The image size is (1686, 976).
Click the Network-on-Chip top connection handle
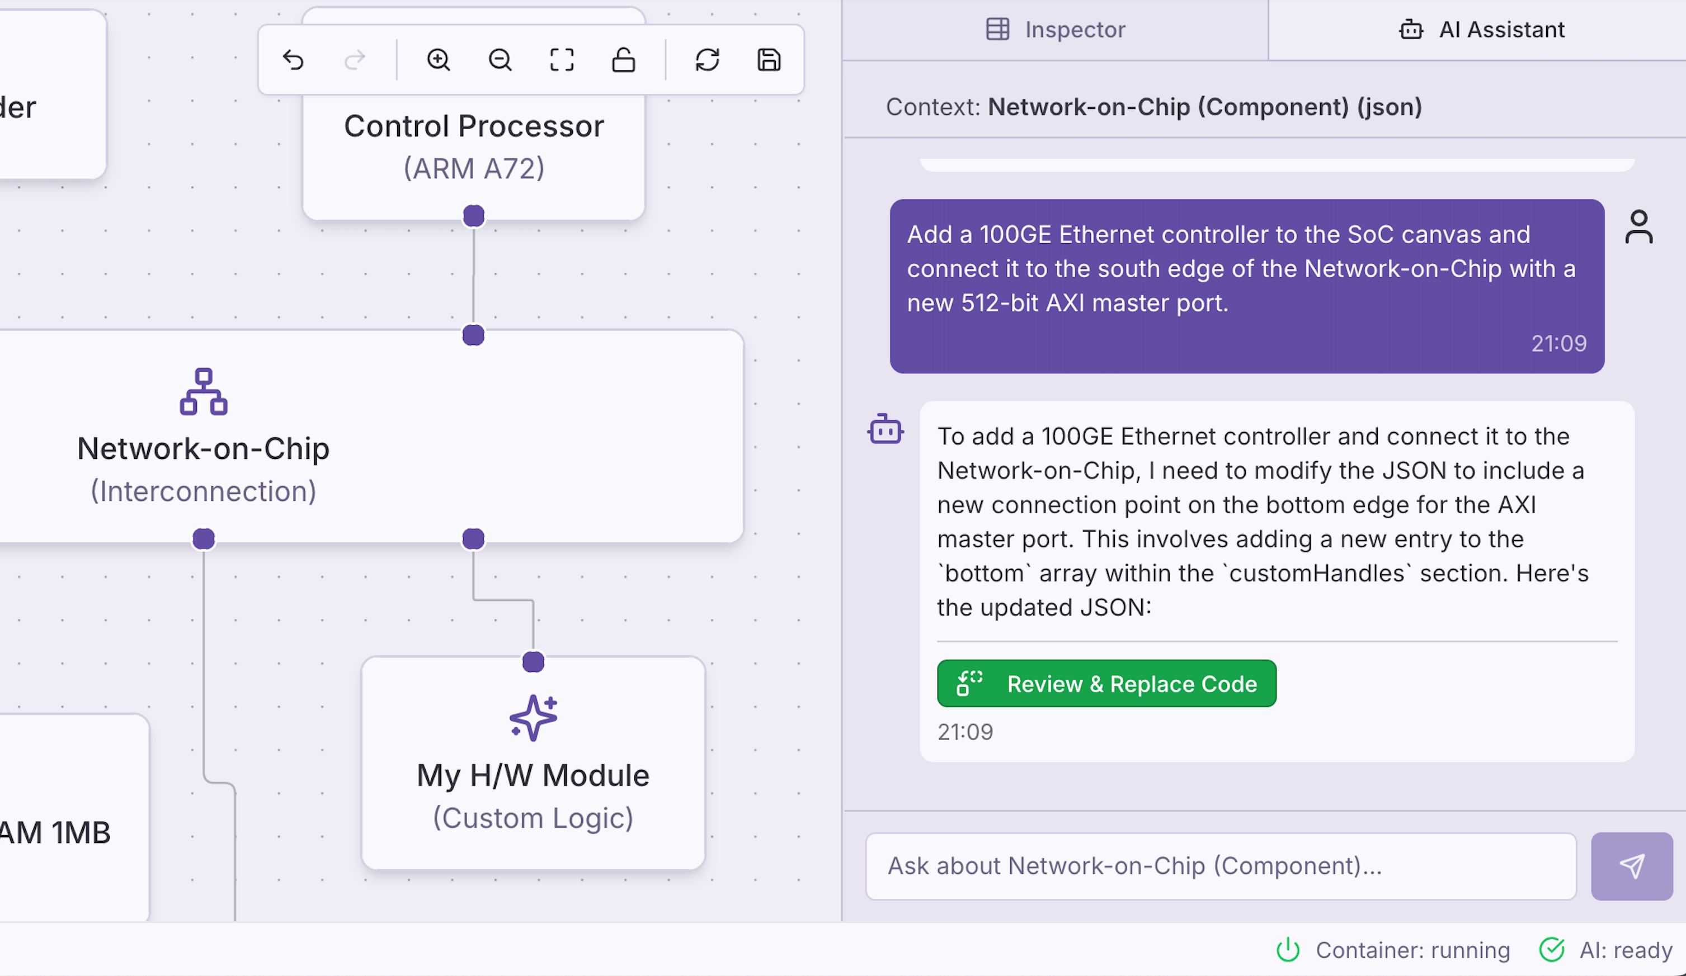[x=473, y=335]
